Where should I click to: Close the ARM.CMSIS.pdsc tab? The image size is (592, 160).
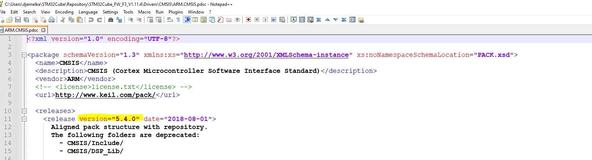(44, 30)
